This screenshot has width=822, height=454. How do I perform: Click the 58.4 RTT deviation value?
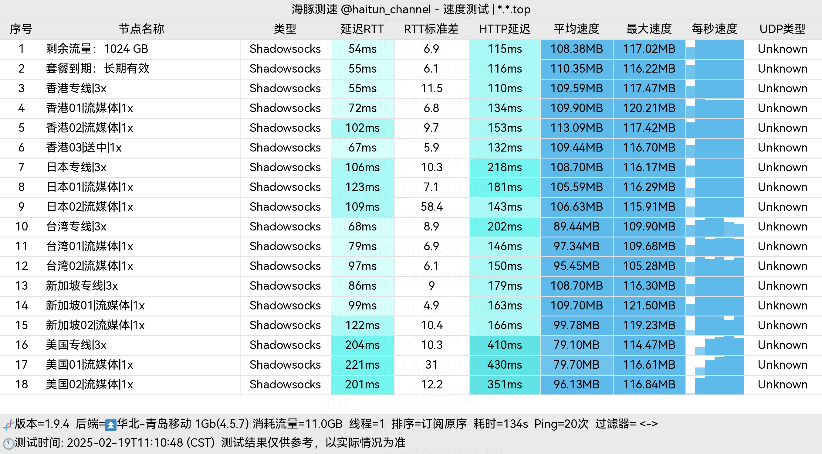point(431,207)
